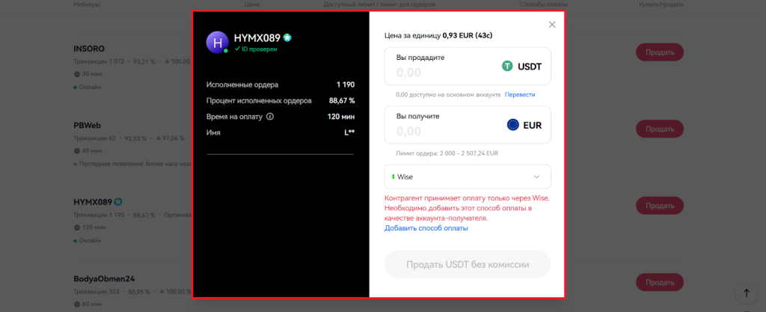Click the USDT Tether coin icon
The width and height of the screenshot is (766, 312).
pyautogui.click(x=508, y=66)
